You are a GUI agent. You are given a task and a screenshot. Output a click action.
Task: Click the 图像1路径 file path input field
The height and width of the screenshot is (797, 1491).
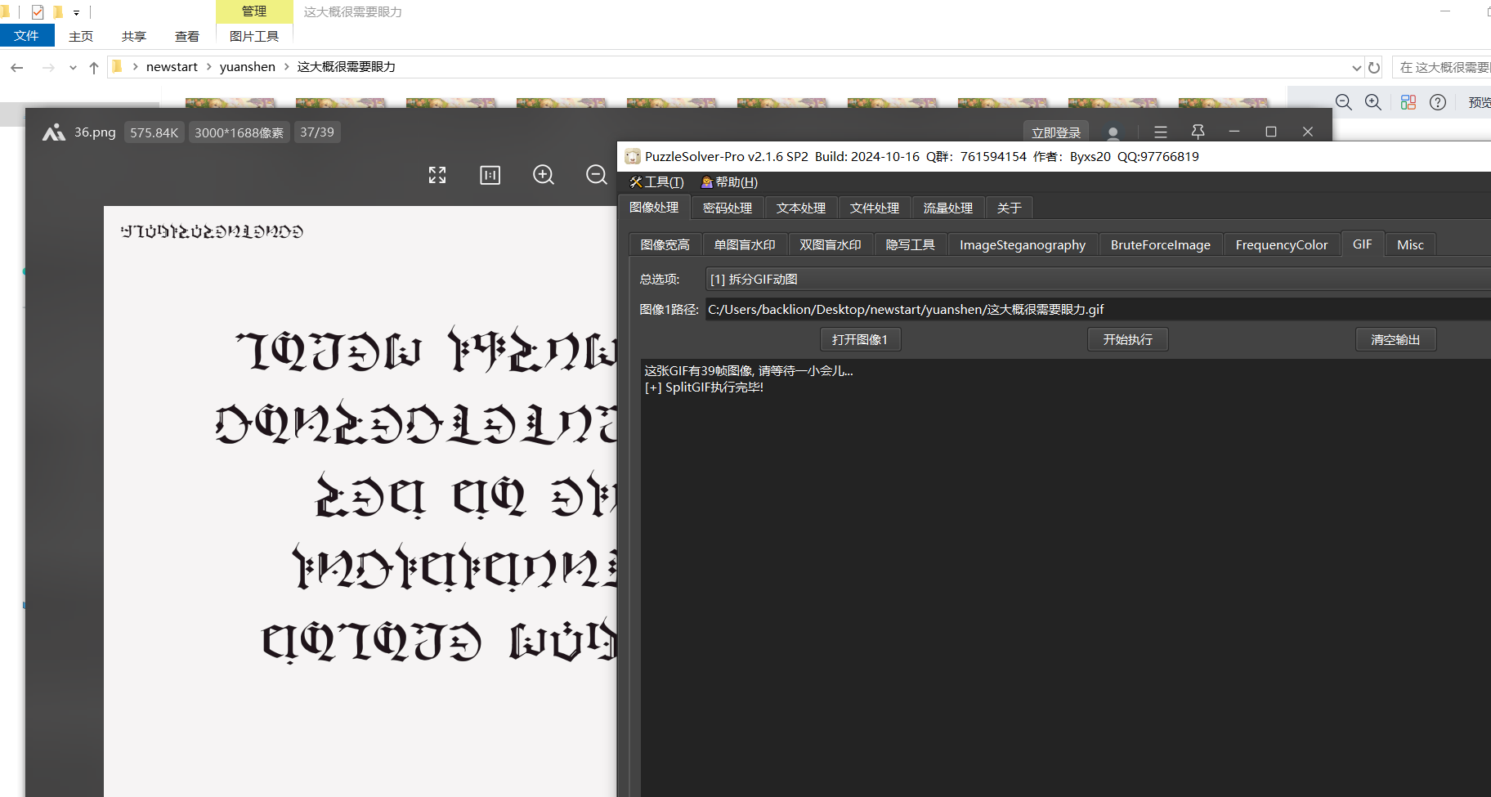tap(1095, 310)
